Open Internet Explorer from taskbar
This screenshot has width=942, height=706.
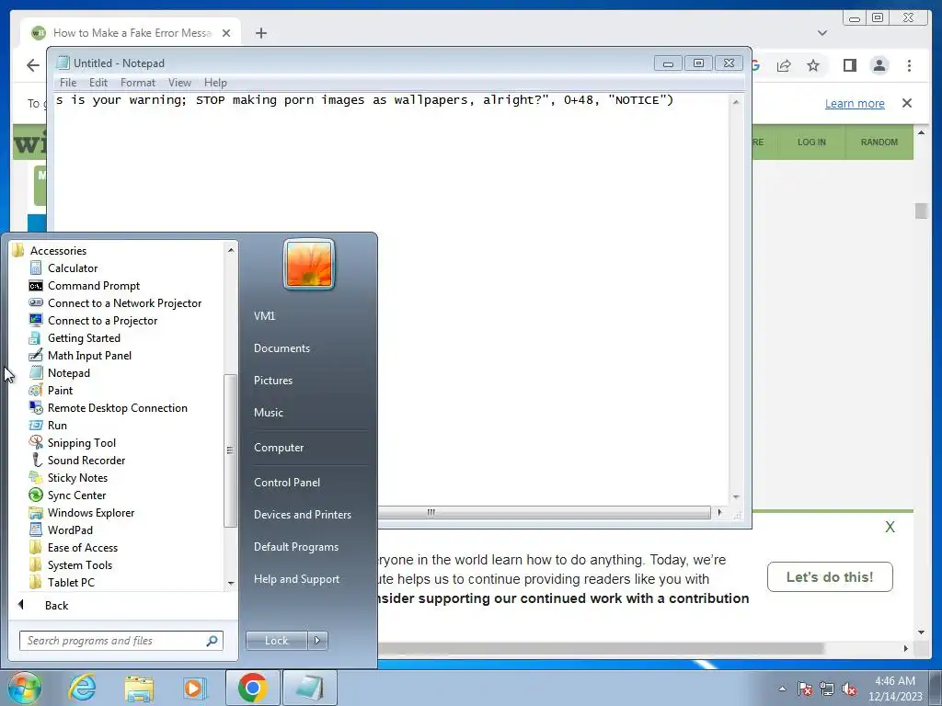point(82,688)
